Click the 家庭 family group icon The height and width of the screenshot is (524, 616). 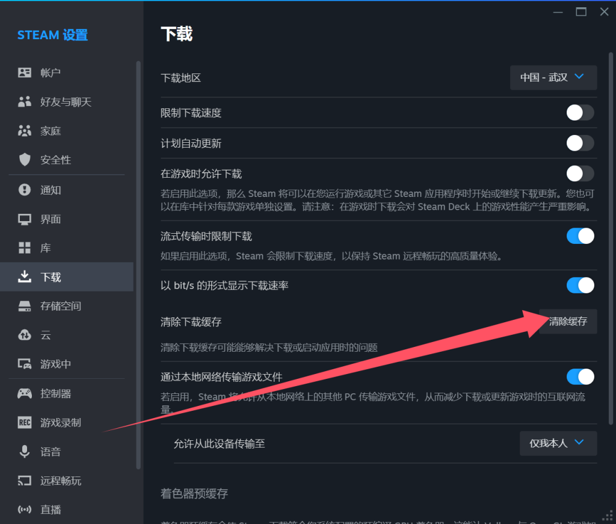(24, 131)
